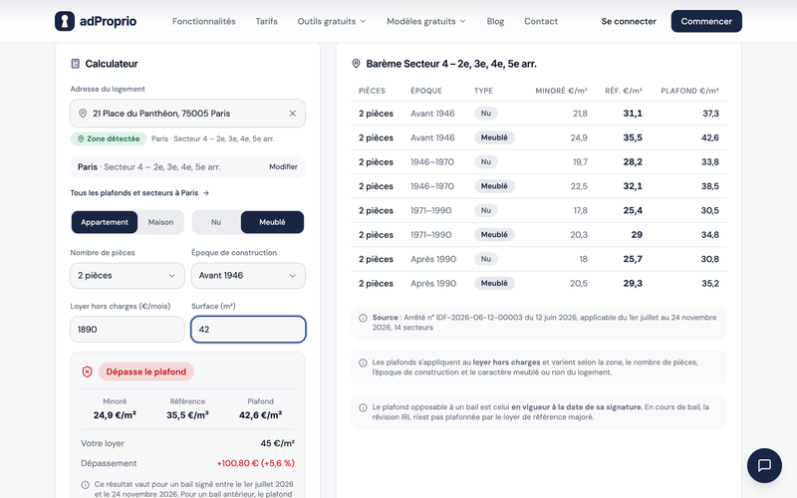Click the Zone détectée badge
The height and width of the screenshot is (498, 797).
(x=109, y=138)
